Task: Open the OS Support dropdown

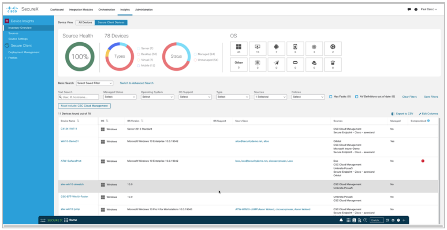Action: coord(195,97)
